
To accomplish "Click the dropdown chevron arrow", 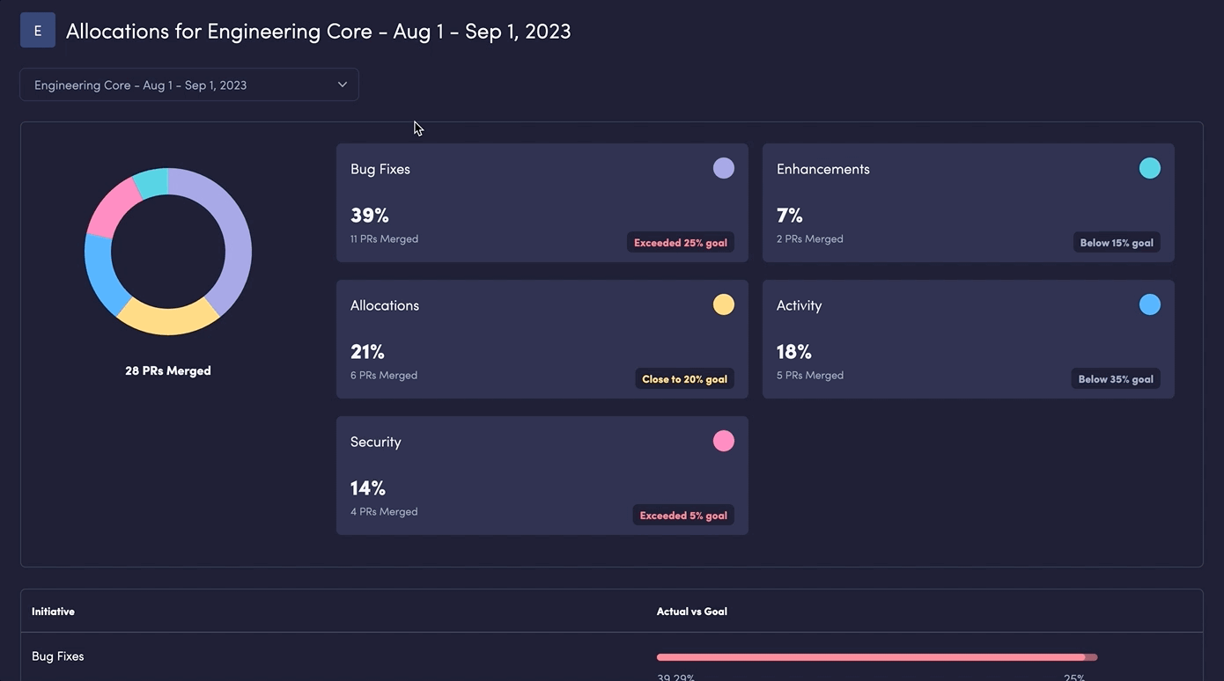I will coord(342,84).
